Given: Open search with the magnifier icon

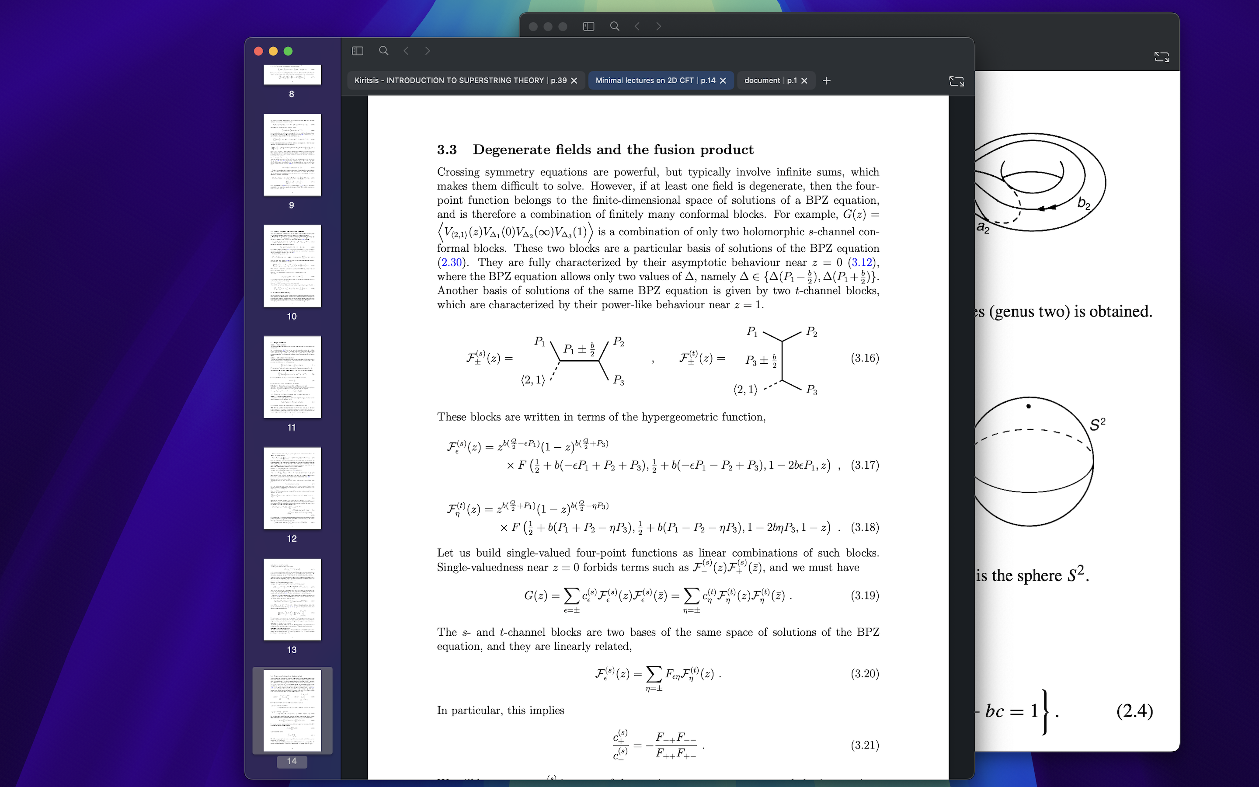Looking at the screenshot, I should click(383, 50).
